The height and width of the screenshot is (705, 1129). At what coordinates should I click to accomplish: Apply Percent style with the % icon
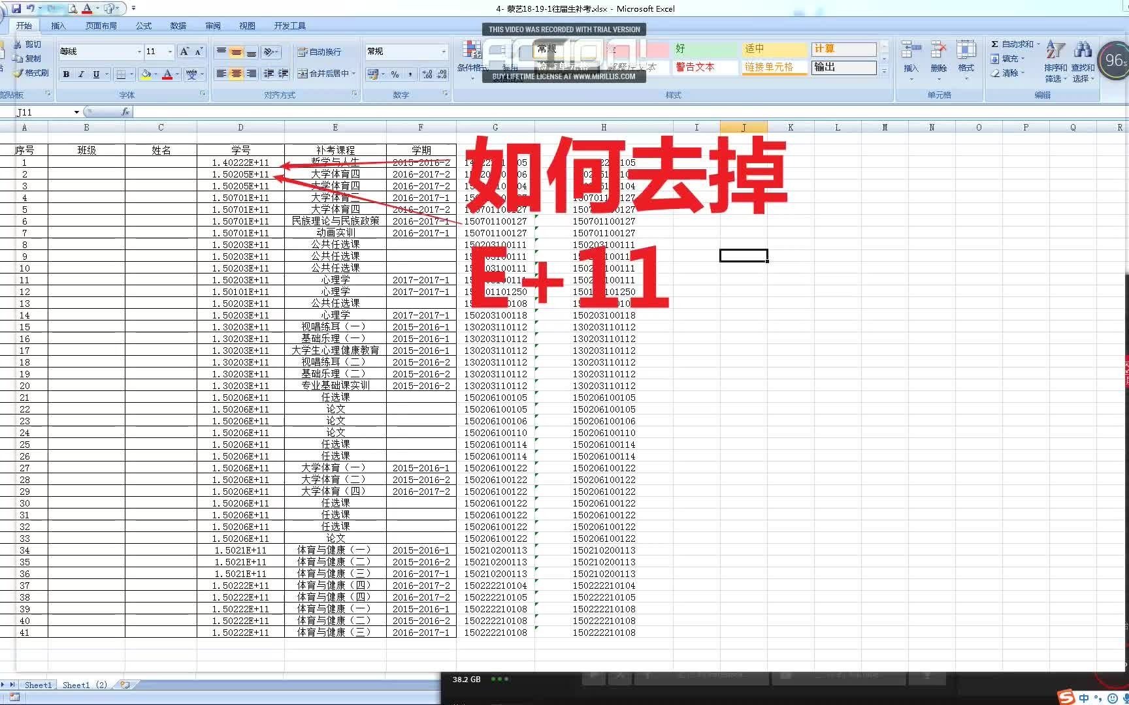[395, 74]
